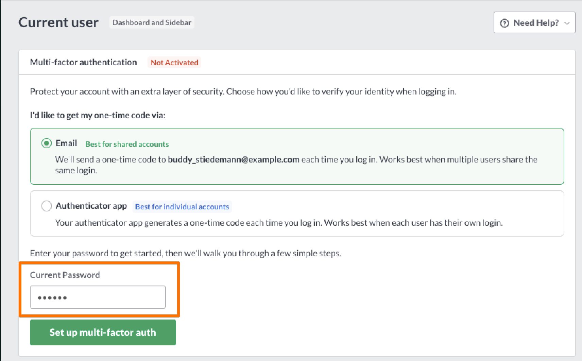Click the buddy_stiedemann@example.com email text
The width and height of the screenshot is (582, 361).
pos(234,159)
